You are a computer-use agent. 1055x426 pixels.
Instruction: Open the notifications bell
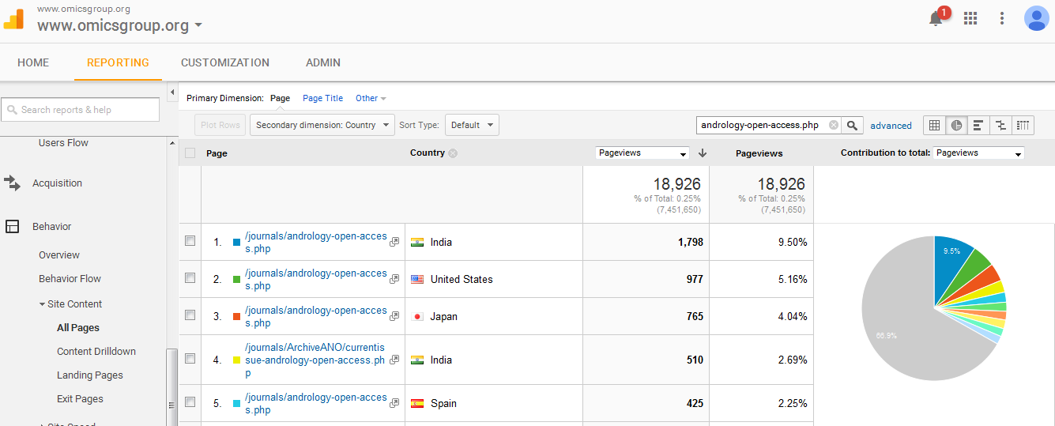[x=936, y=19]
